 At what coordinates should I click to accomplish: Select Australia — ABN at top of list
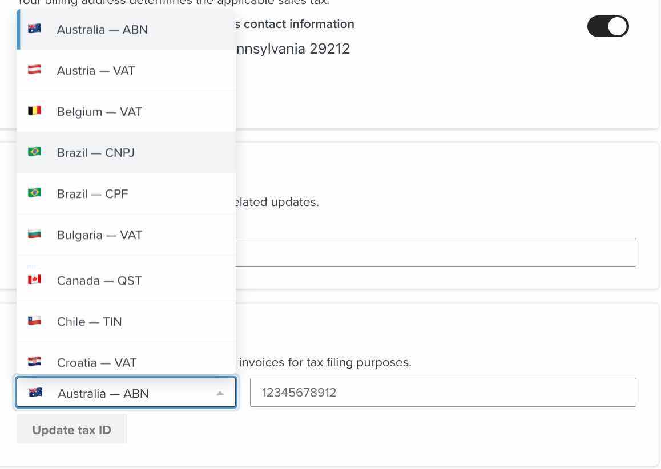103,30
